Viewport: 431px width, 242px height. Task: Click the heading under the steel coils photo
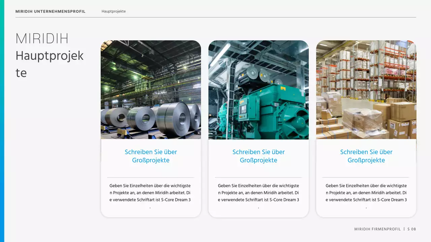pos(151,156)
